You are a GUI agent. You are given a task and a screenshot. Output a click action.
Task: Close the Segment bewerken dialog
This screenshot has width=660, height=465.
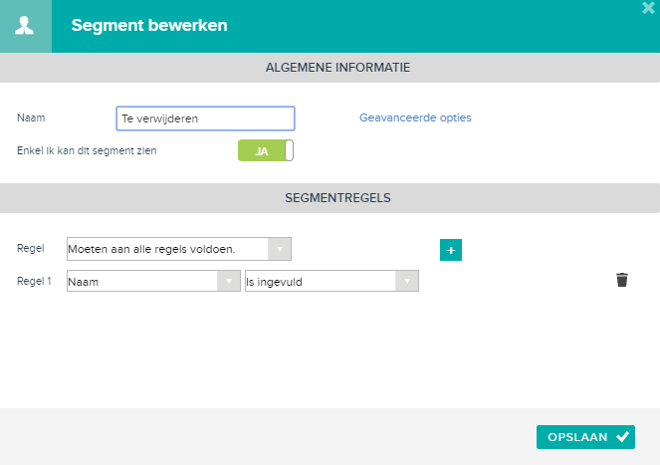[648, 8]
